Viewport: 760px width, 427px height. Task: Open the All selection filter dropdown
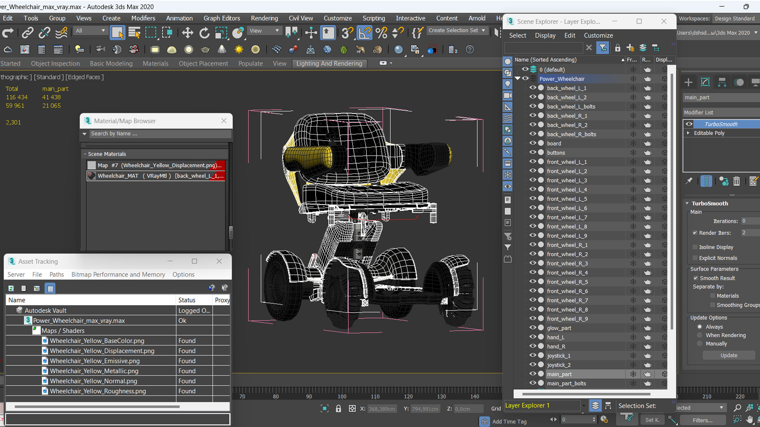(x=91, y=31)
